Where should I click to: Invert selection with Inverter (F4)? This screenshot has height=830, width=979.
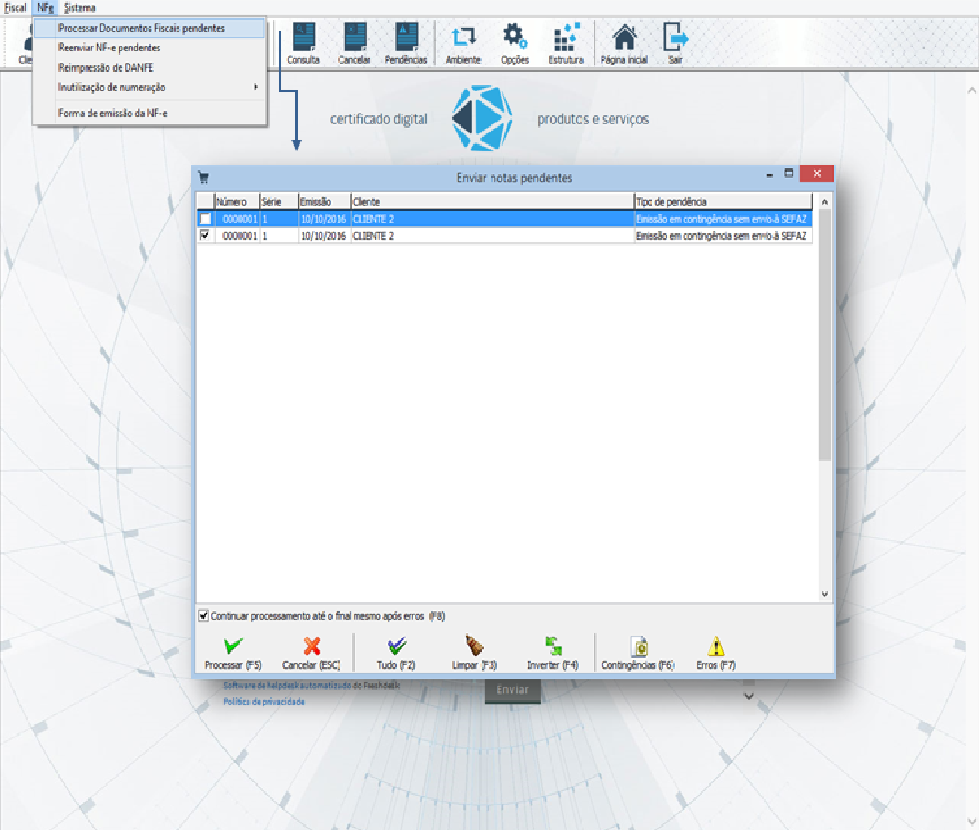tap(553, 654)
